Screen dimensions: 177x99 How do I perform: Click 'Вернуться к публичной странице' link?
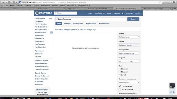(x=84, y=30)
